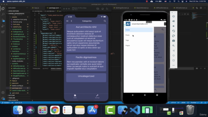Open the Source Control view in activity bar

click(3, 20)
